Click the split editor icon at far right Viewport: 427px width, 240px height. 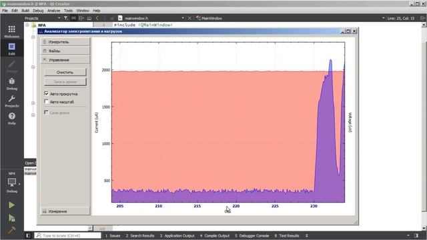pyautogui.click(x=422, y=18)
